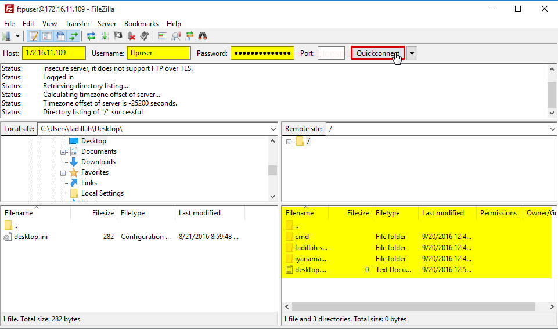Toggle local directory tree display

[x=47, y=36]
